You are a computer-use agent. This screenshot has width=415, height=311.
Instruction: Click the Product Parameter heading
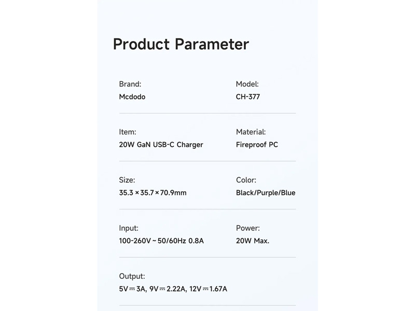[x=181, y=44]
